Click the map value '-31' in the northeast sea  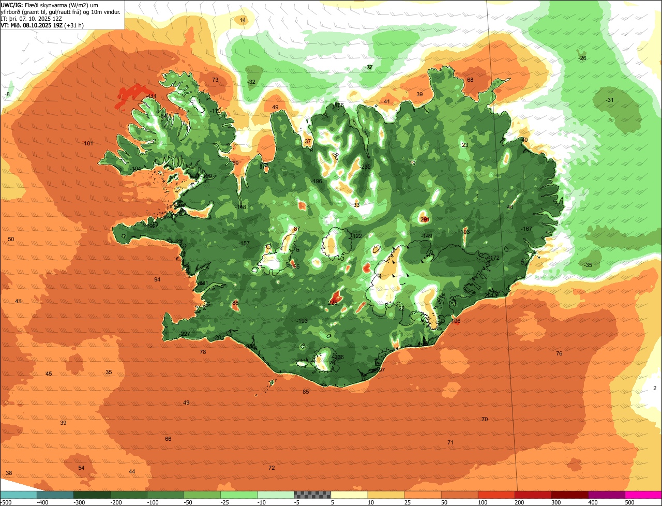610,100
